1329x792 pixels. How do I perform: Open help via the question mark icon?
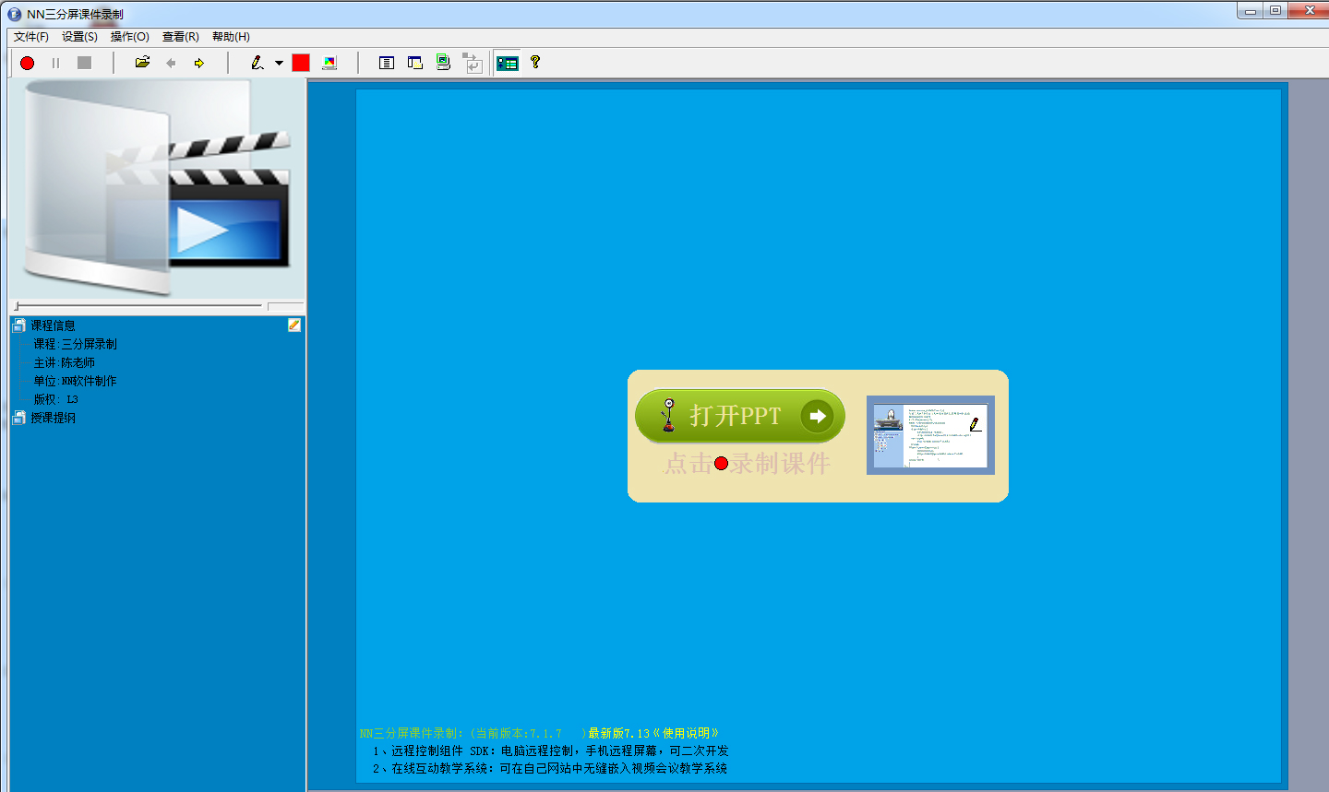534,62
